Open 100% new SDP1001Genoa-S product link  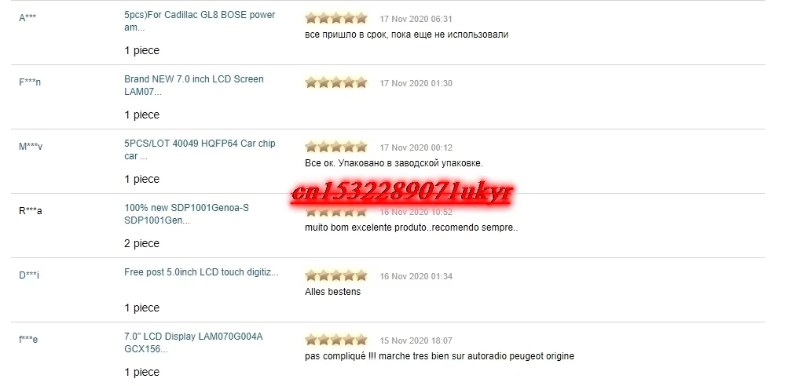click(x=186, y=214)
